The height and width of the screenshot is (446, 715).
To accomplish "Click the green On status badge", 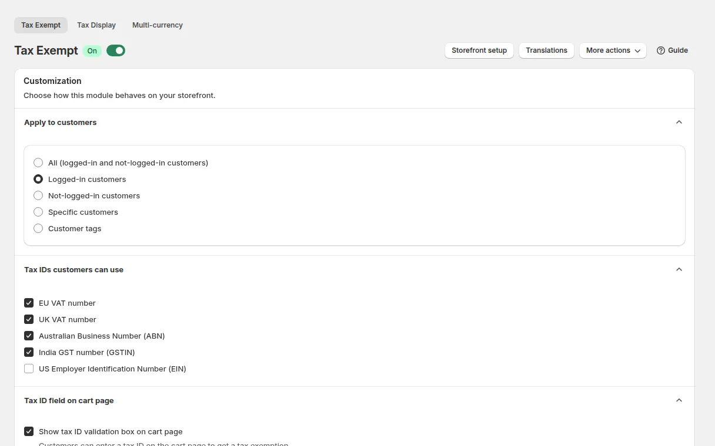I will pos(92,50).
